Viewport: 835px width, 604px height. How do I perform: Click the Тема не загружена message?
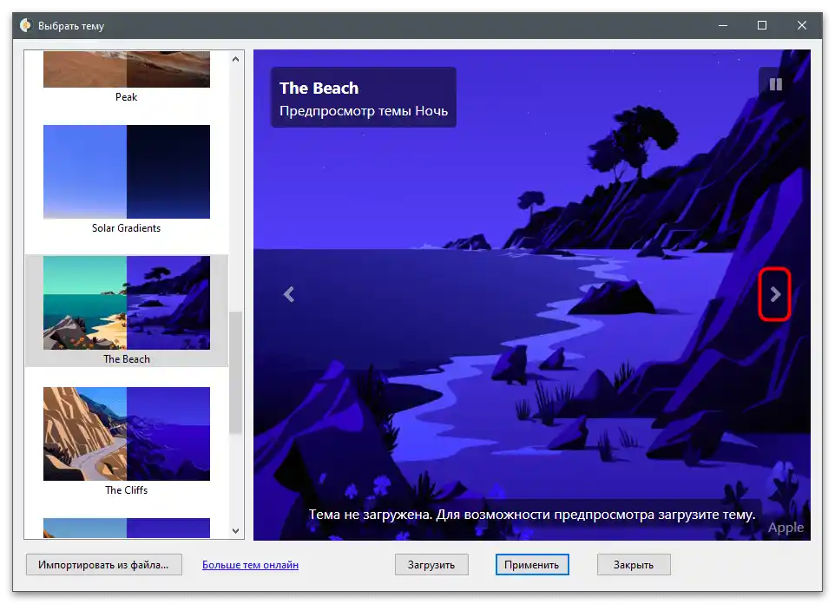point(532,515)
